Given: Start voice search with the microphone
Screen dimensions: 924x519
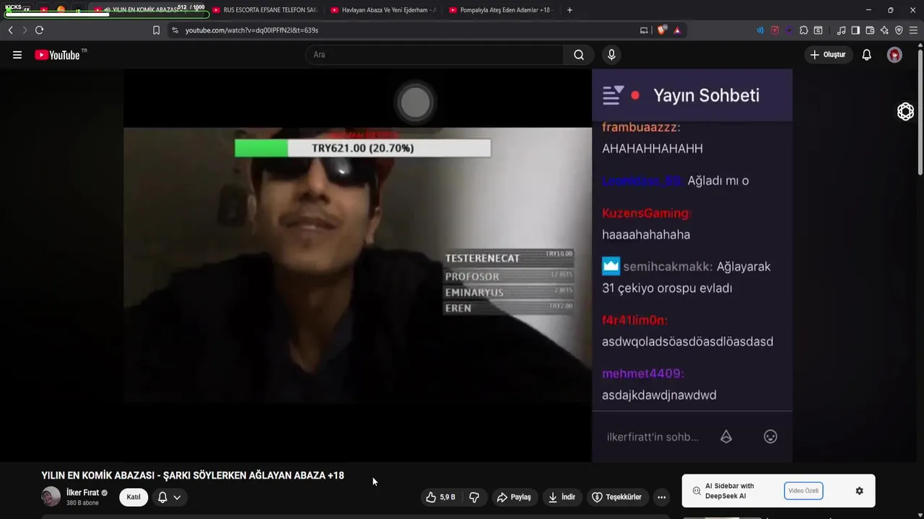Looking at the screenshot, I should tap(611, 55).
